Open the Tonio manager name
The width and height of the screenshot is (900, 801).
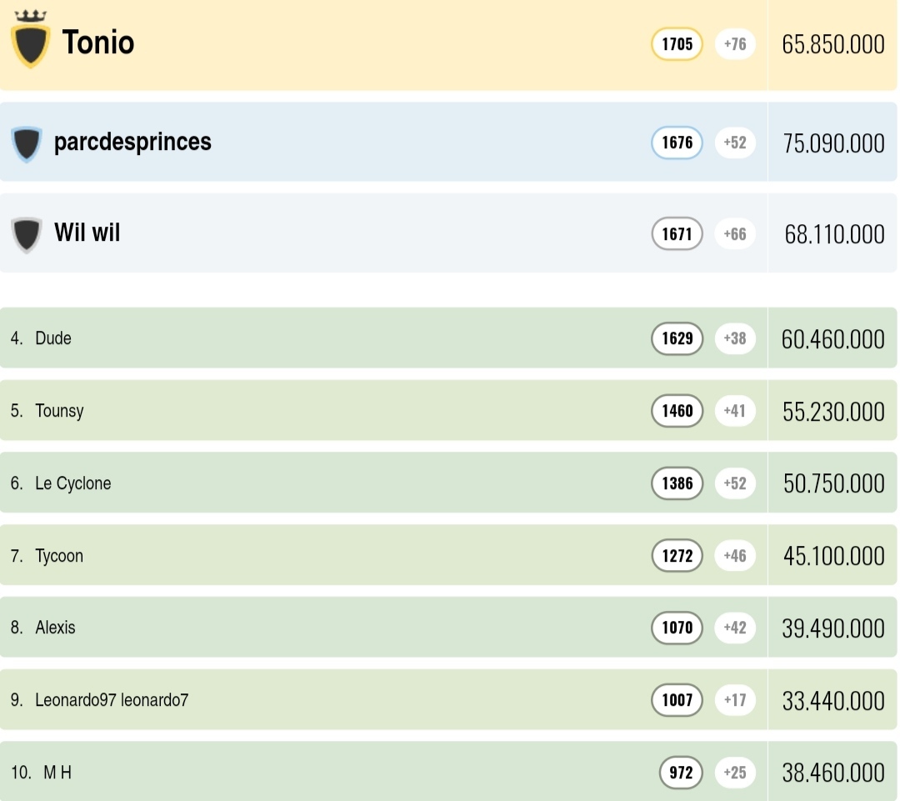98,43
